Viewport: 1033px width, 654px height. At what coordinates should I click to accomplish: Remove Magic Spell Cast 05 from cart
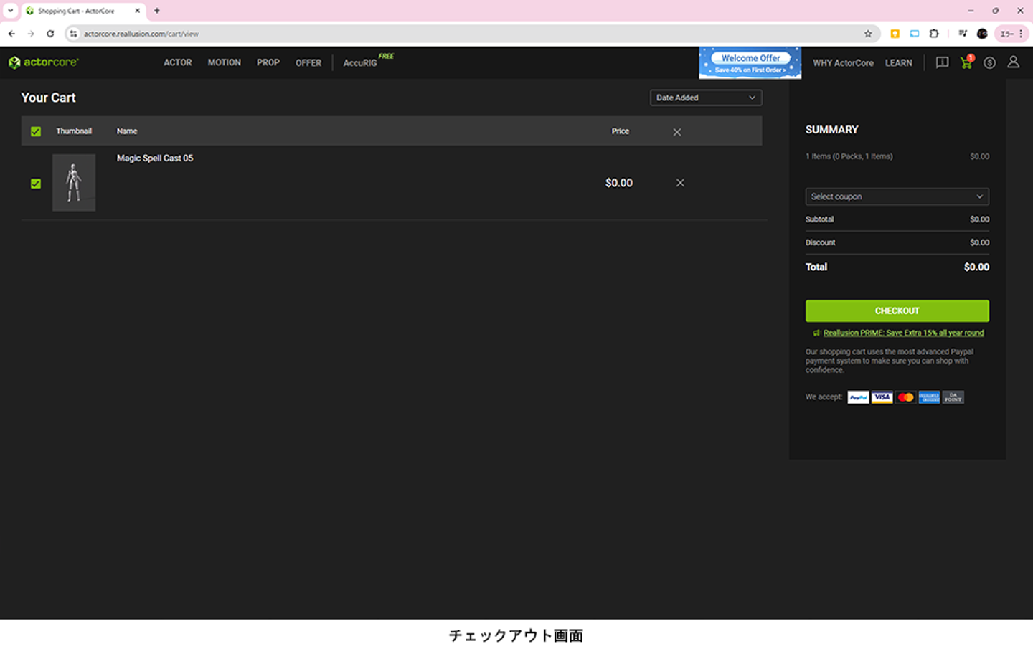click(x=680, y=183)
